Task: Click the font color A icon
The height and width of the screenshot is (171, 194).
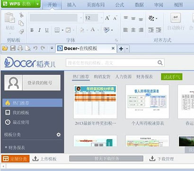Action: point(93,30)
